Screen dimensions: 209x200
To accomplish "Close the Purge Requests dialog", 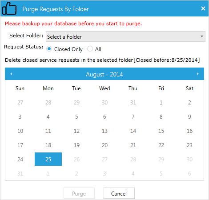I will pos(203,8).
